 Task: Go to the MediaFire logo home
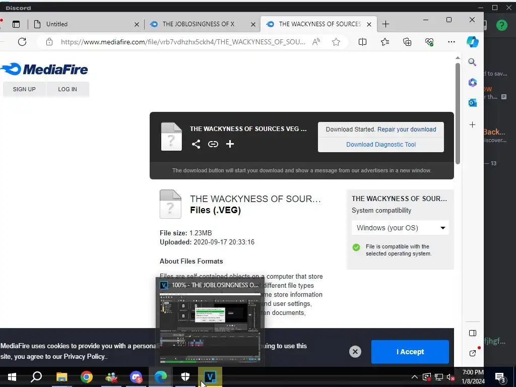tap(44, 70)
